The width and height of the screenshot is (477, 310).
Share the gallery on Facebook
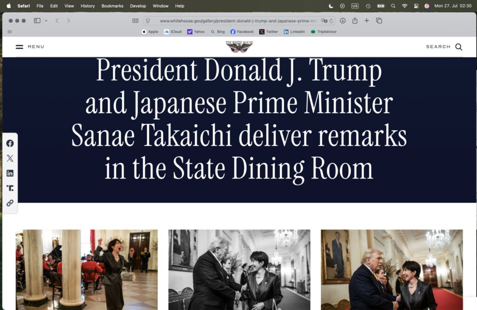(10, 143)
